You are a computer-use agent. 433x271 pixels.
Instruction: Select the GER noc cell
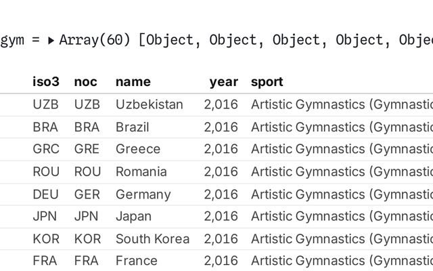point(87,194)
